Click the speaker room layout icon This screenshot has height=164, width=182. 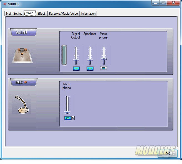point(22,56)
